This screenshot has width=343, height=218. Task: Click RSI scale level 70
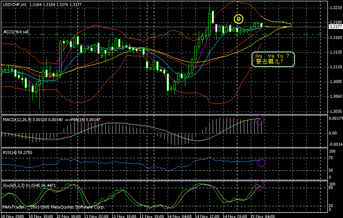click(x=331, y=158)
